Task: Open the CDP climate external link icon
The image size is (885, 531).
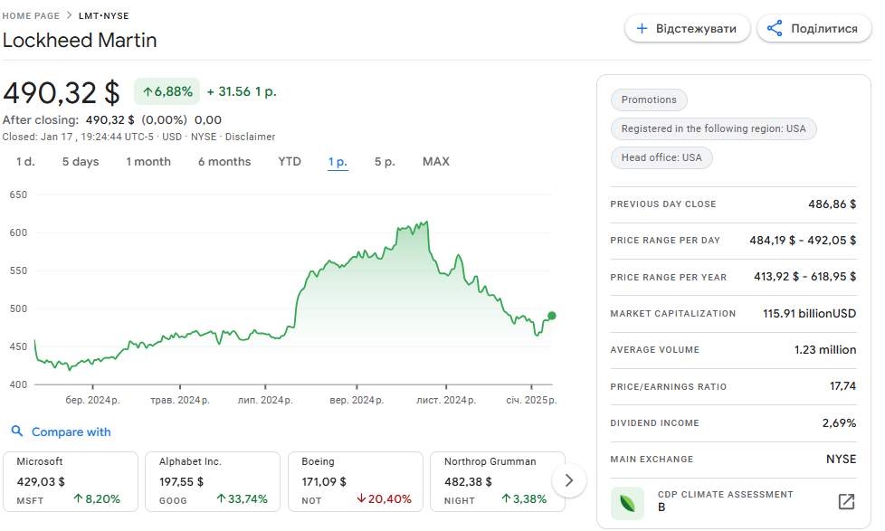Action: click(x=846, y=501)
